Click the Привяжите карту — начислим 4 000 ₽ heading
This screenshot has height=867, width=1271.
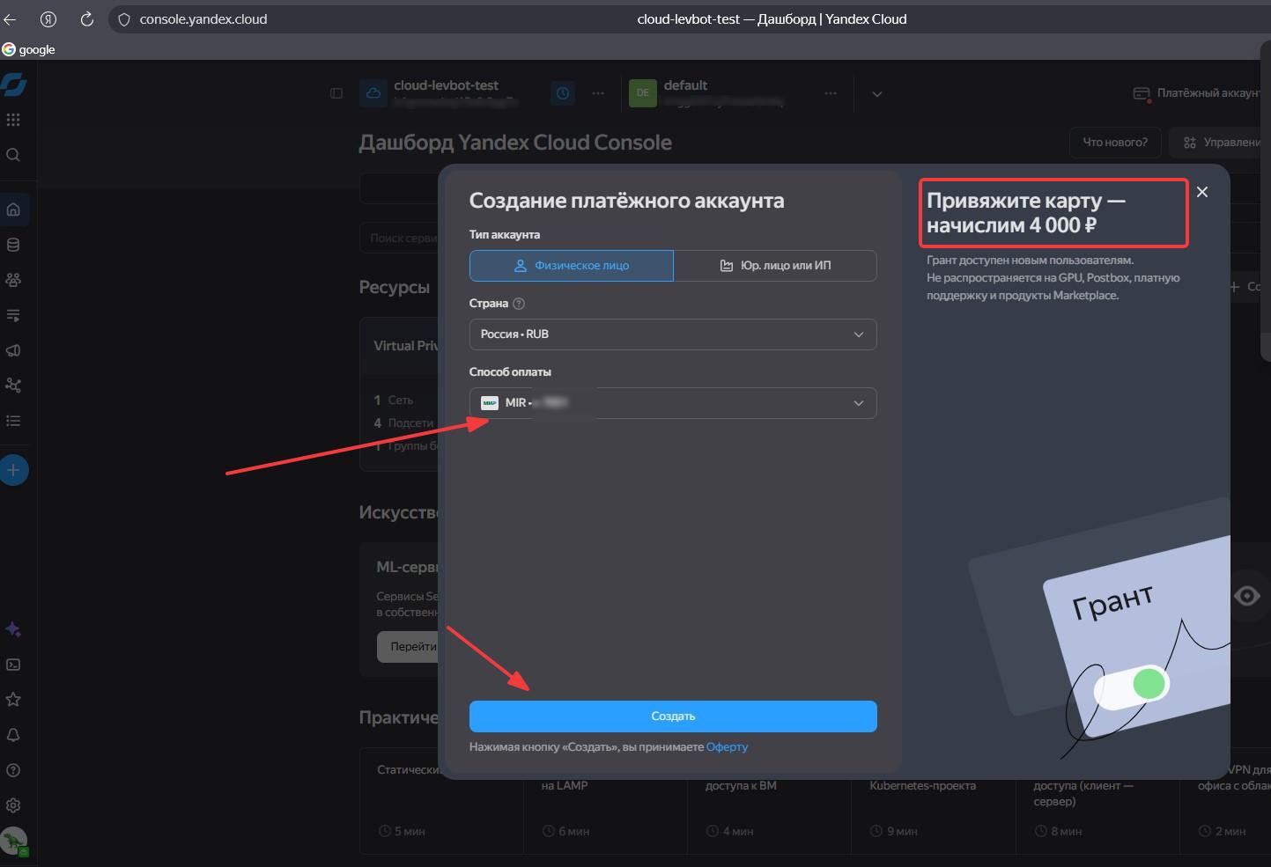pos(1026,213)
